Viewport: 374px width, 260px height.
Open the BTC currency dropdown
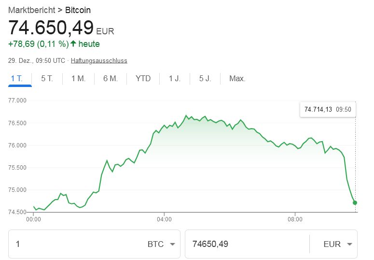pos(161,244)
